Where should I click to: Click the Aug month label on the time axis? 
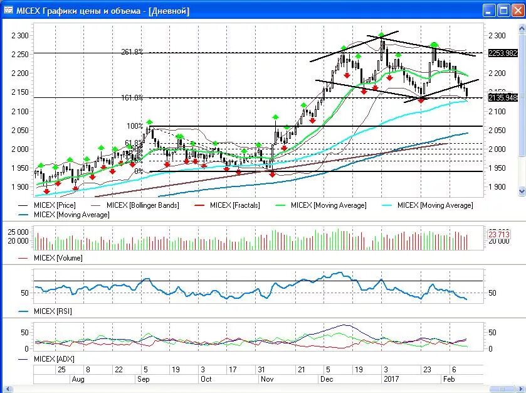tap(78, 379)
